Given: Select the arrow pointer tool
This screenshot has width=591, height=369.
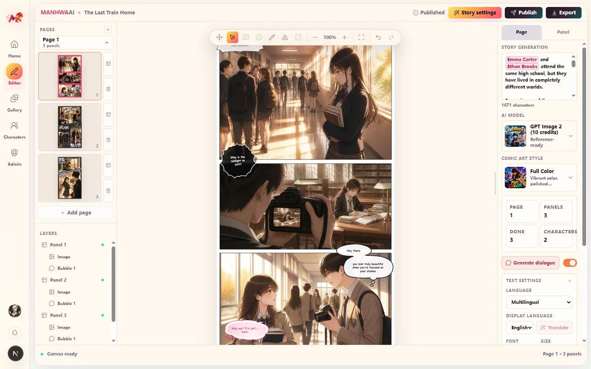Looking at the screenshot, I should 232,37.
